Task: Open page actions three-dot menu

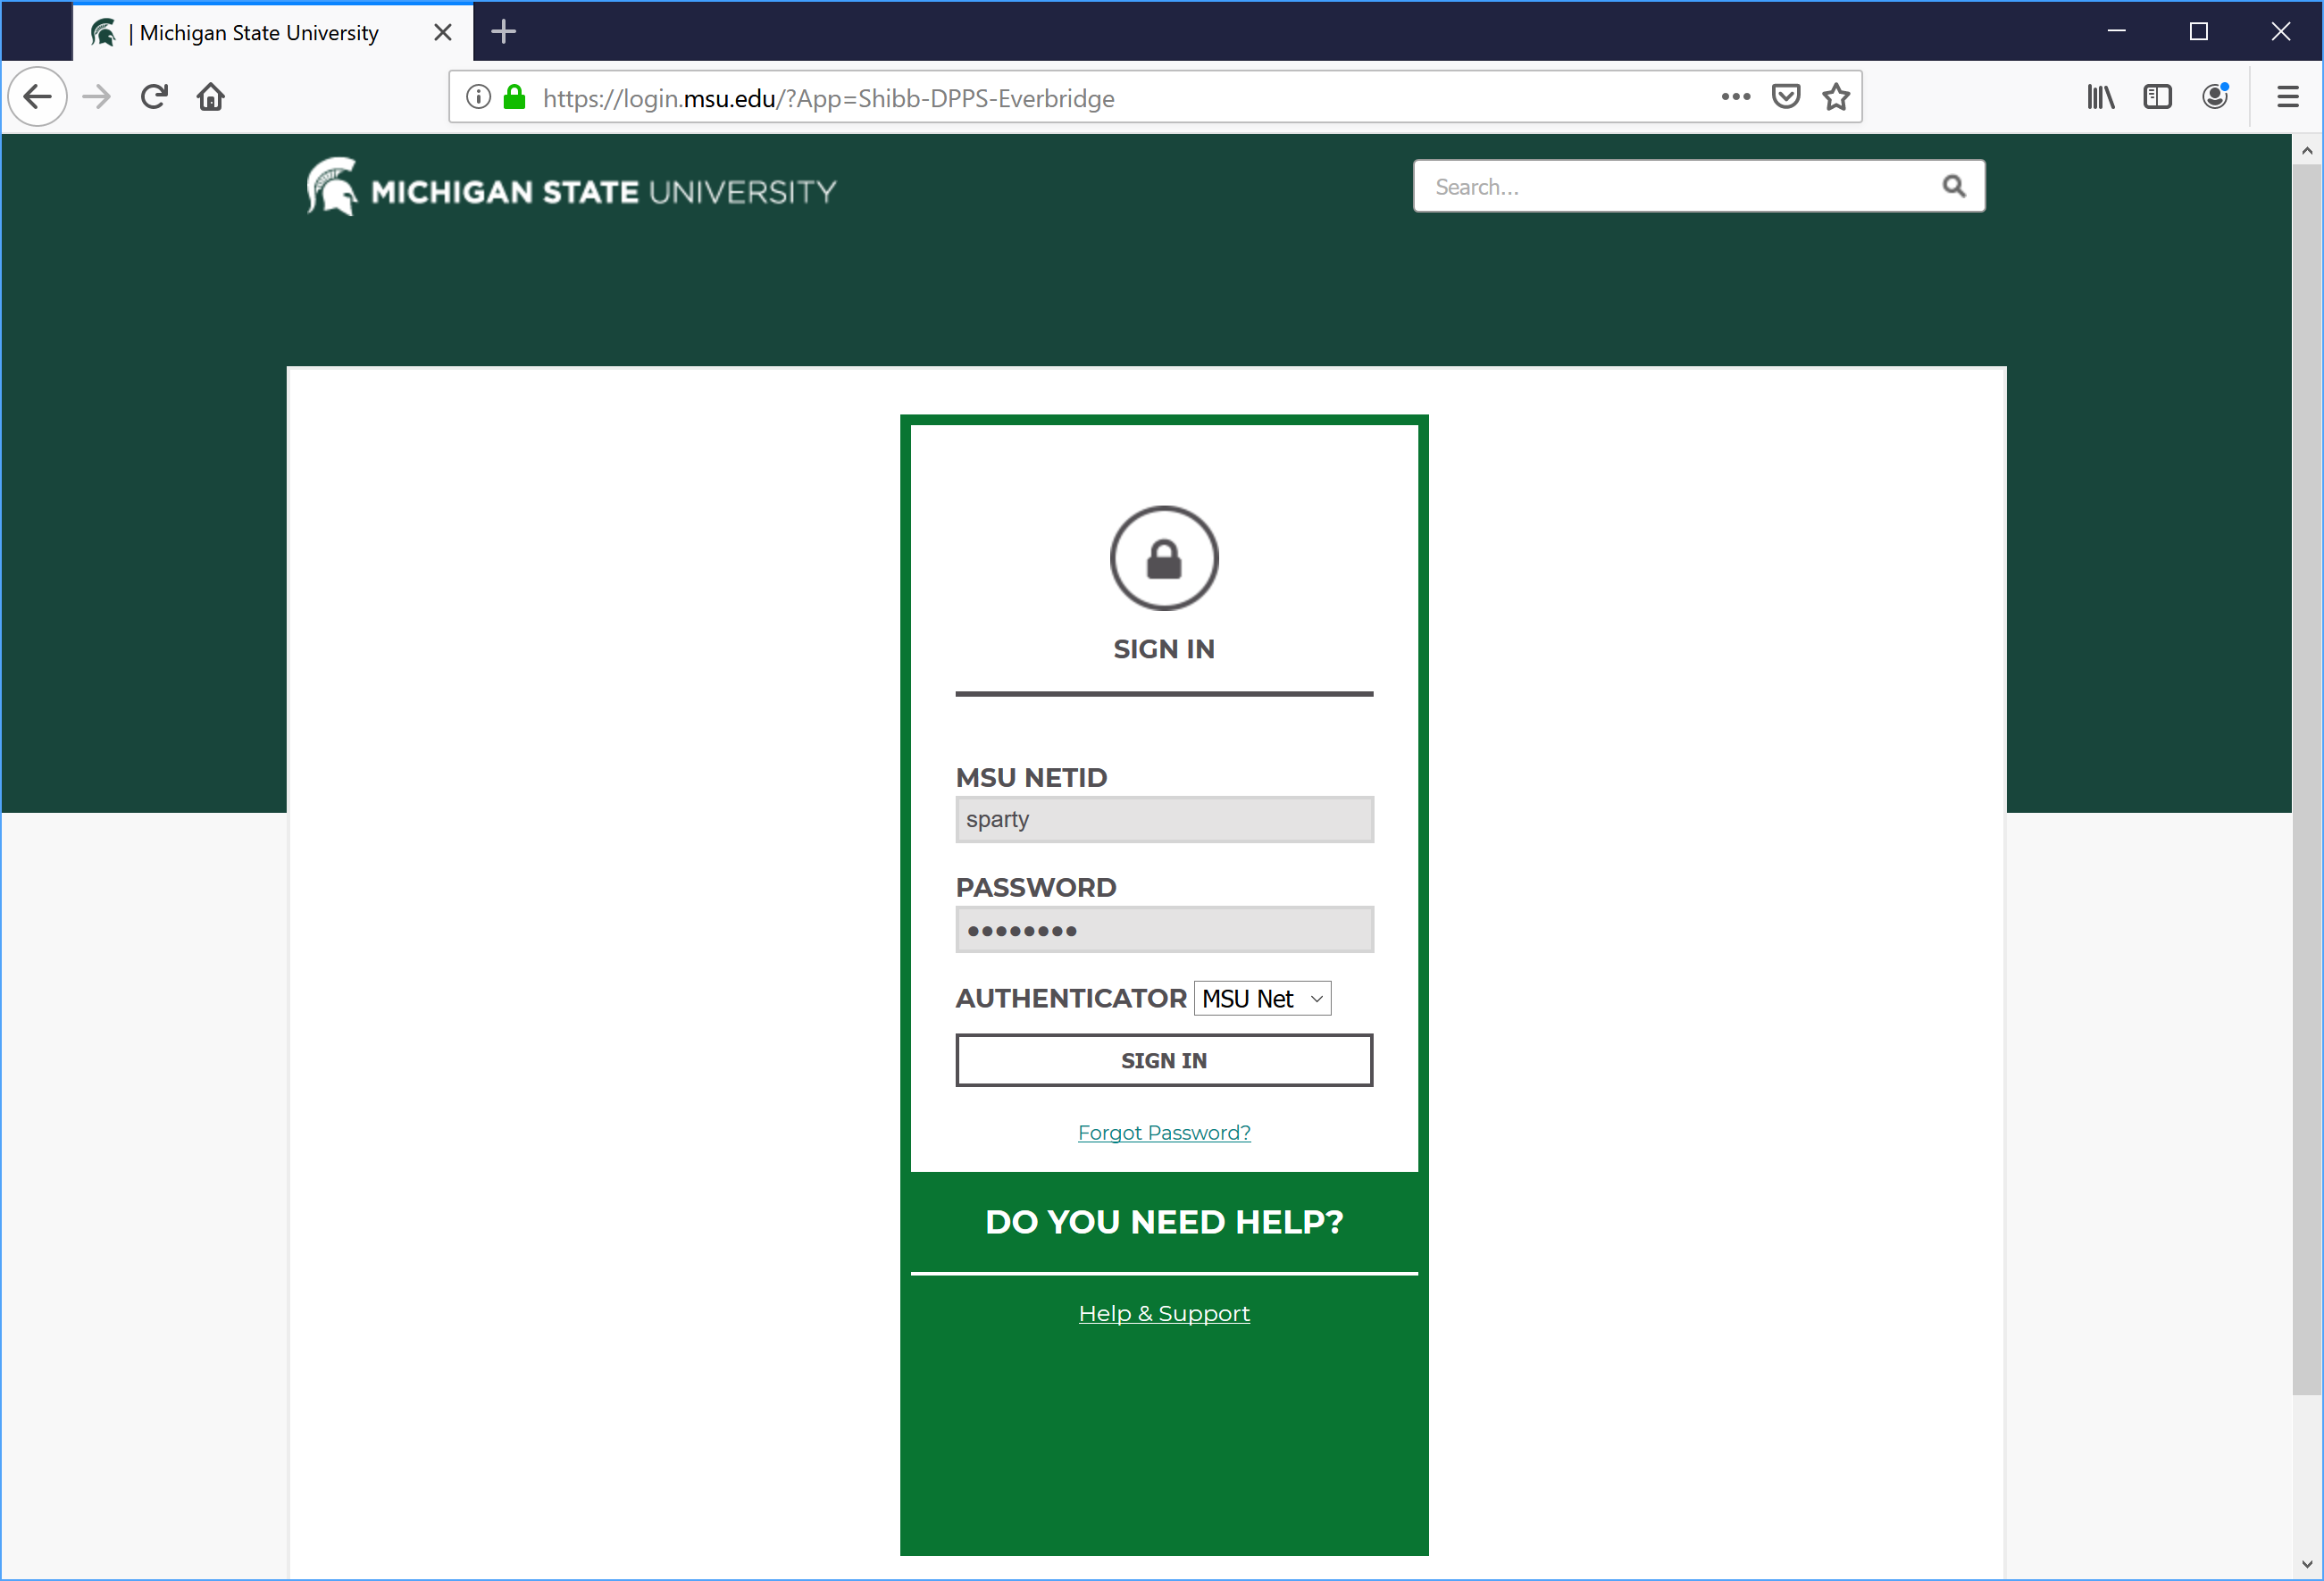Action: point(1736,97)
